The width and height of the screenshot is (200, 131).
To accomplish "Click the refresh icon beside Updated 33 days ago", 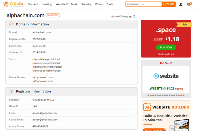I will (134, 16).
